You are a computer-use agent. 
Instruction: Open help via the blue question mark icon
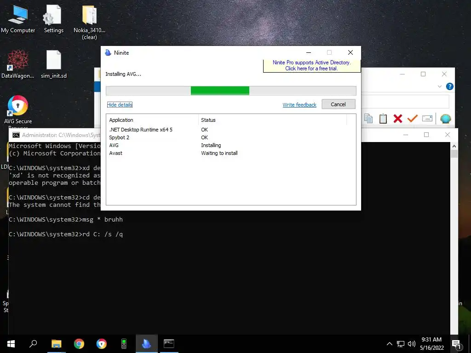tap(450, 86)
